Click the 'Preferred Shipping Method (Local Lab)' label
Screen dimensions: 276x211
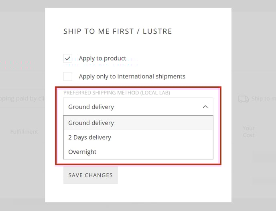point(117,92)
